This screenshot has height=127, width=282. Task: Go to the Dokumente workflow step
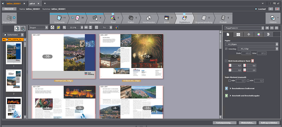(x=59, y=19)
